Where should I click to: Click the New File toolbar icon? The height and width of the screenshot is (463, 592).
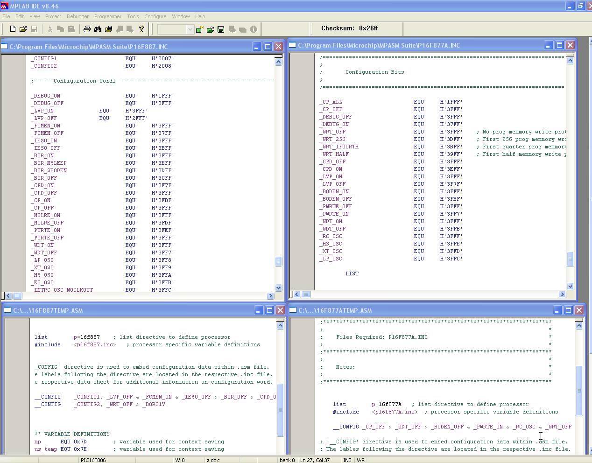tap(13, 29)
